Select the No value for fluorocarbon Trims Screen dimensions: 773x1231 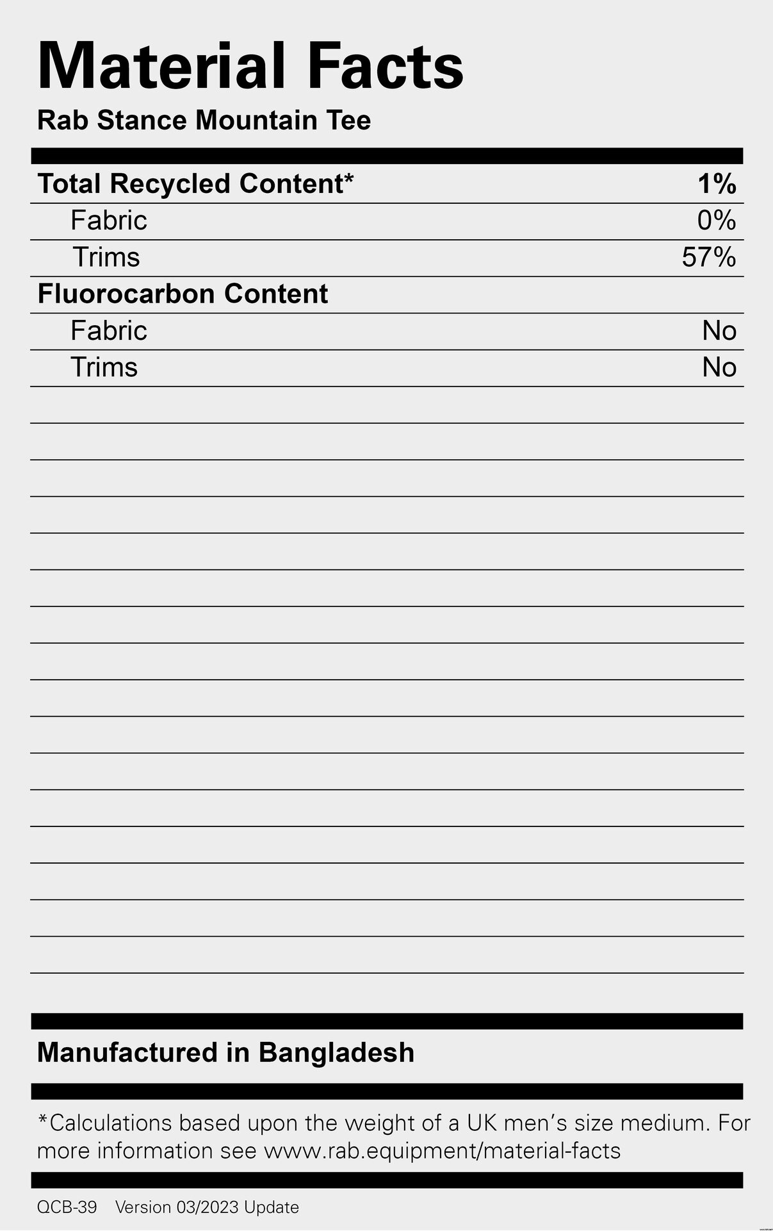(719, 367)
